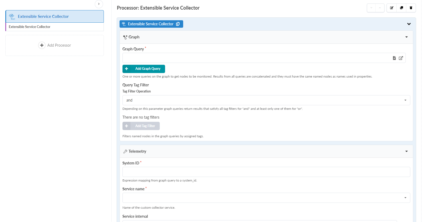Open Graph Query in external editor icon
422x222 pixels.
click(x=401, y=58)
